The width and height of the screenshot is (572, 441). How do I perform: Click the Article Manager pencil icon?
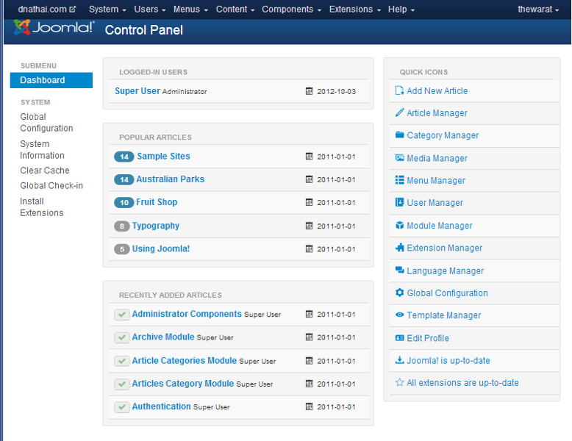[399, 112]
